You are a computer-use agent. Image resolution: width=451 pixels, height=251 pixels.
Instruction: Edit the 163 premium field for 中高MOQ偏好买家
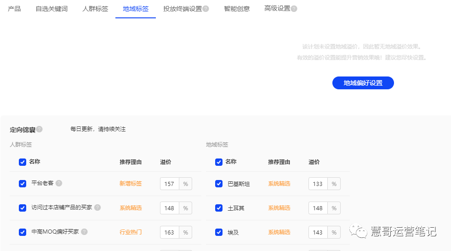[170, 232]
